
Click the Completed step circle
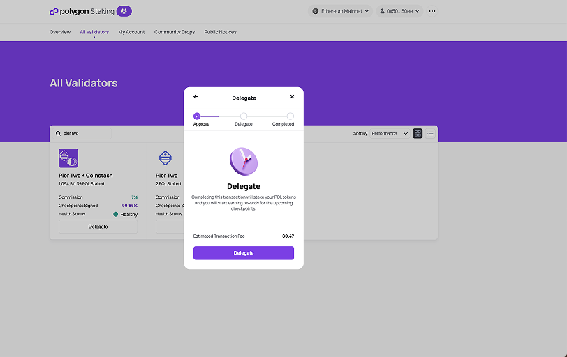290,116
